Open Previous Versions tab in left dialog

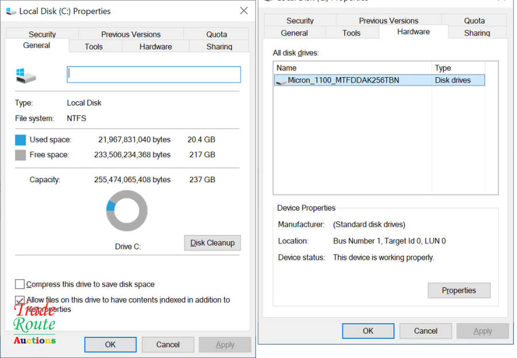point(131,34)
